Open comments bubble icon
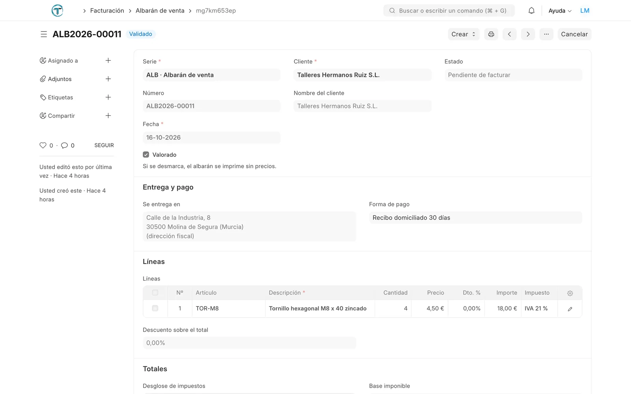The height and width of the screenshot is (394, 631). (x=64, y=145)
